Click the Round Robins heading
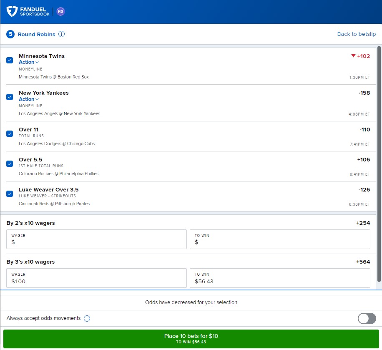 pyautogui.click(x=37, y=34)
